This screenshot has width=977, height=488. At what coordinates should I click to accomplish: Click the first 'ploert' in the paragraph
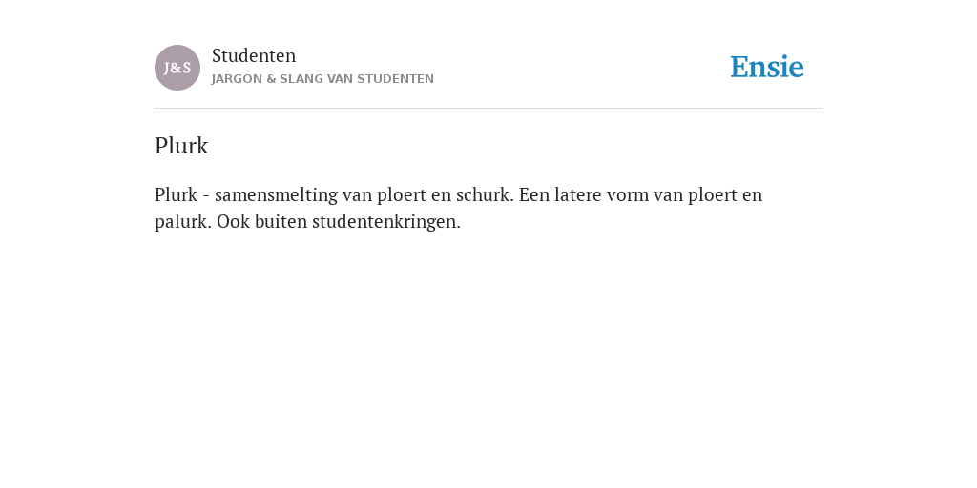coord(402,195)
